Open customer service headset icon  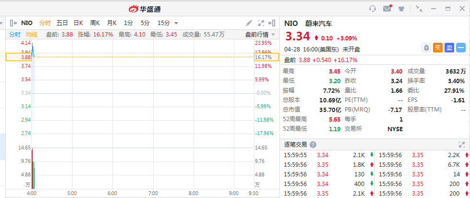point(372,9)
